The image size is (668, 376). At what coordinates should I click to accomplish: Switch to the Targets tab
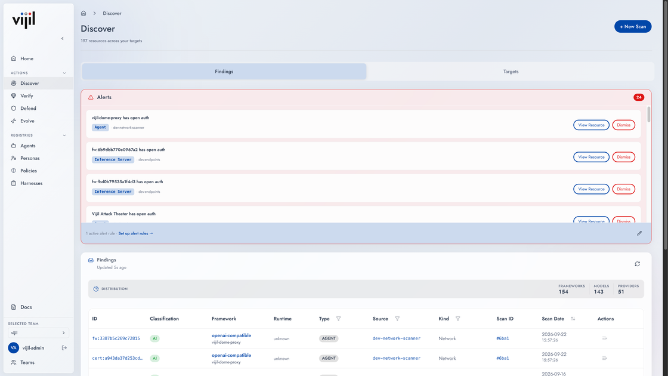tap(511, 72)
